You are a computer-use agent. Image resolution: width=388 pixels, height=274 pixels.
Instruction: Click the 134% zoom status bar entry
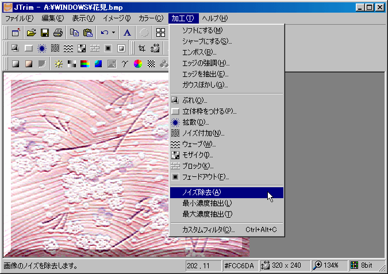point(329,265)
